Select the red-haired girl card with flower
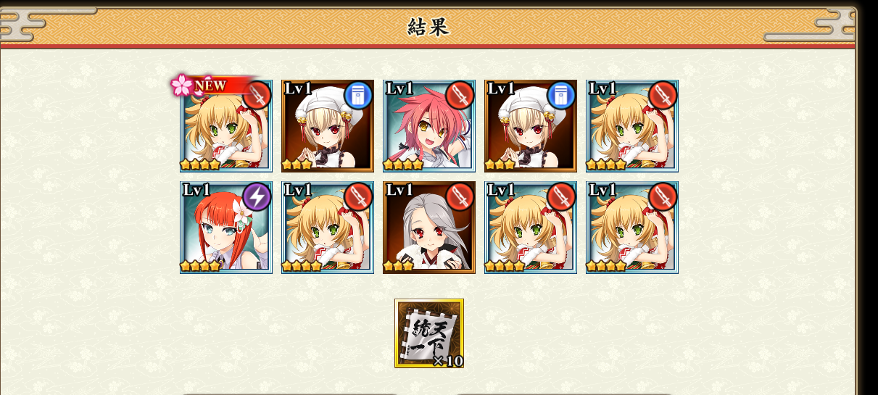The height and width of the screenshot is (395, 878). pos(226,228)
